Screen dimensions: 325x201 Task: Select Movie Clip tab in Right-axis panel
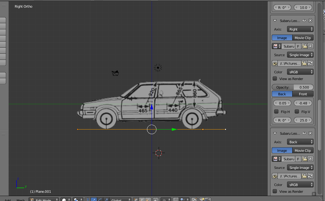point(303,38)
